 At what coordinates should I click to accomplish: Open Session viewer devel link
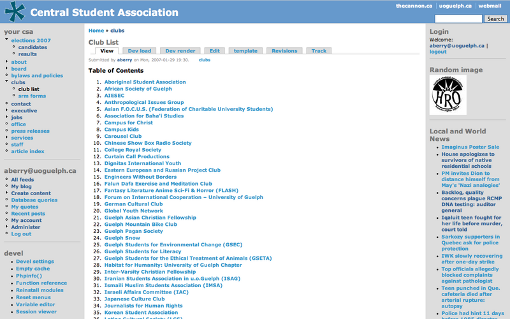click(36, 311)
